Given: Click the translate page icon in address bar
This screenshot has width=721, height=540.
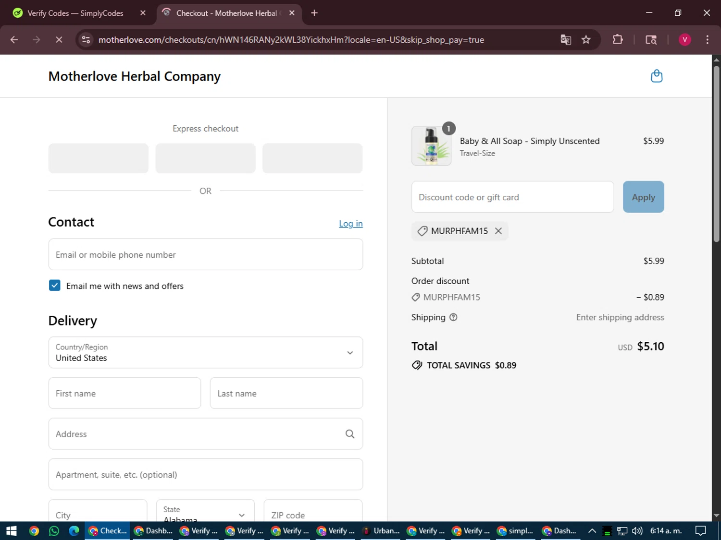Looking at the screenshot, I should [x=566, y=40].
